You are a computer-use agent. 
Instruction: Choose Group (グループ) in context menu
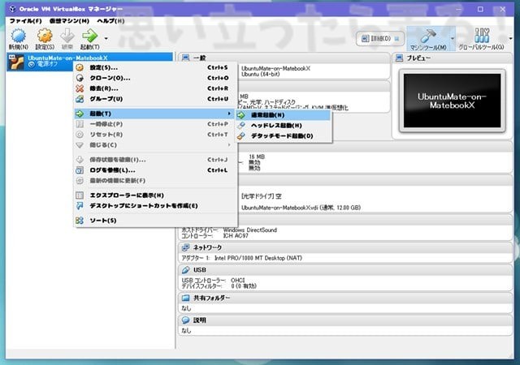point(155,99)
